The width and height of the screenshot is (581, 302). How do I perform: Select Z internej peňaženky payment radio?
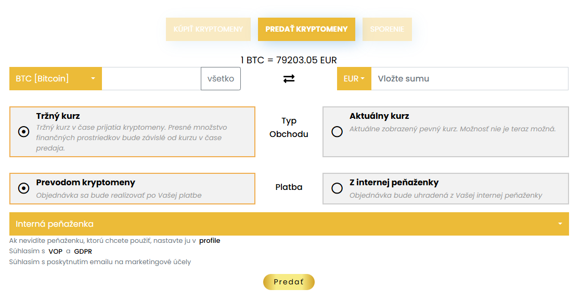pyautogui.click(x=337, y=188)
